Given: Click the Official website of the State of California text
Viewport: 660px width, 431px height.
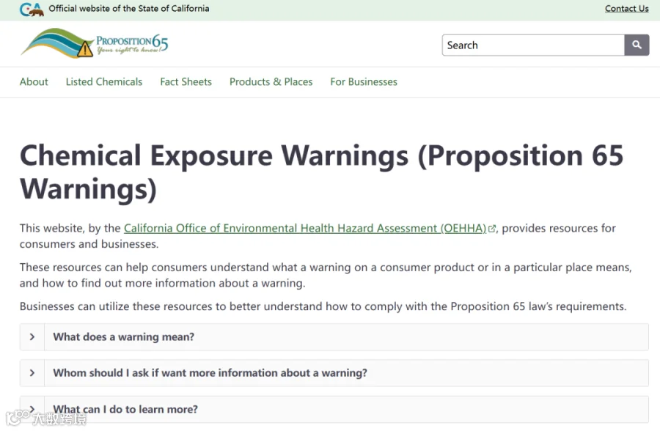Looking at the screenshot, I should point(129,8).
